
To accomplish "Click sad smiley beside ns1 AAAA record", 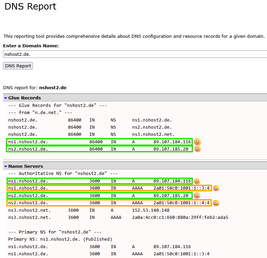I will coord(216,188).
